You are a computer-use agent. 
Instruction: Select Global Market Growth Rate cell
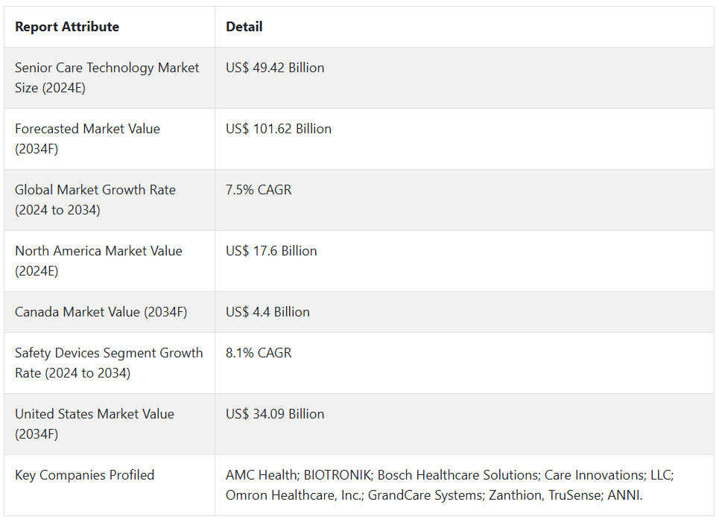coord(110,200)
